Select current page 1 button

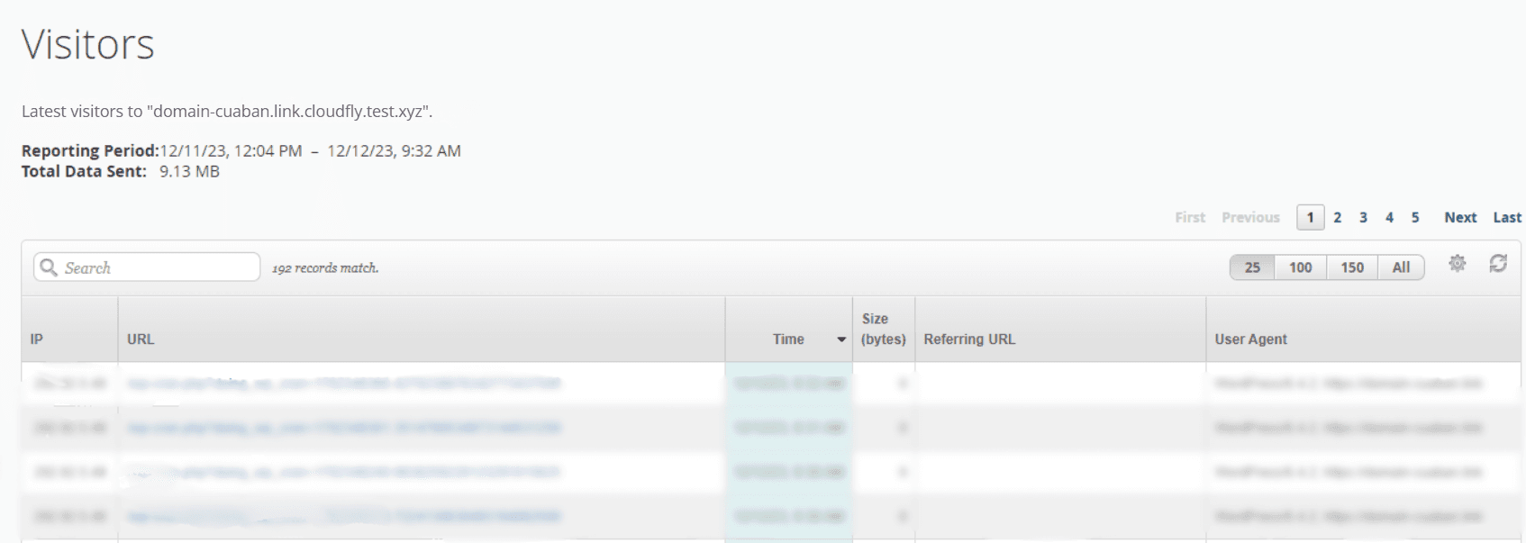(1310, 217)
